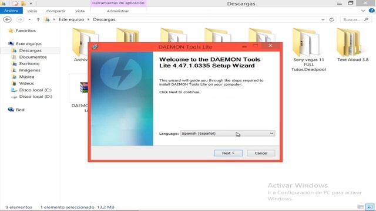Click the DAEMON Tools installer title bar icon
The height and width of the screenshot is (211, 376).
point(95,47)
